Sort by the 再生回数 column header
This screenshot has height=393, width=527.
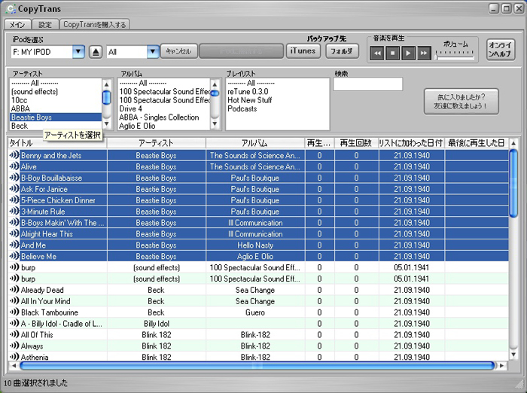356,143
